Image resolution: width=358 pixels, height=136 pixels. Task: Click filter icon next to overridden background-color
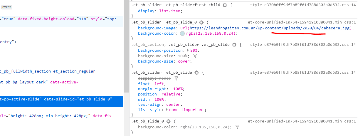[238, 127]
